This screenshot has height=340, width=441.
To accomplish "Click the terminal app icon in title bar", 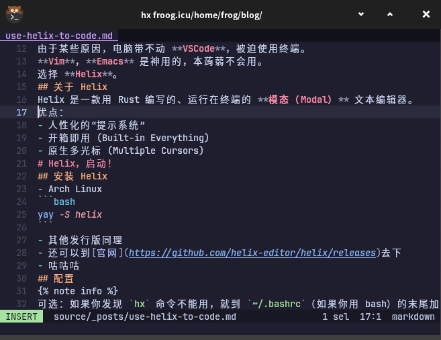I will click(13, 14).
